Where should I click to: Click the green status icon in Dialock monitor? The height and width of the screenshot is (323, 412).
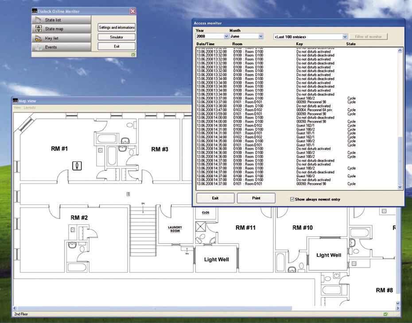pos(133,54)
